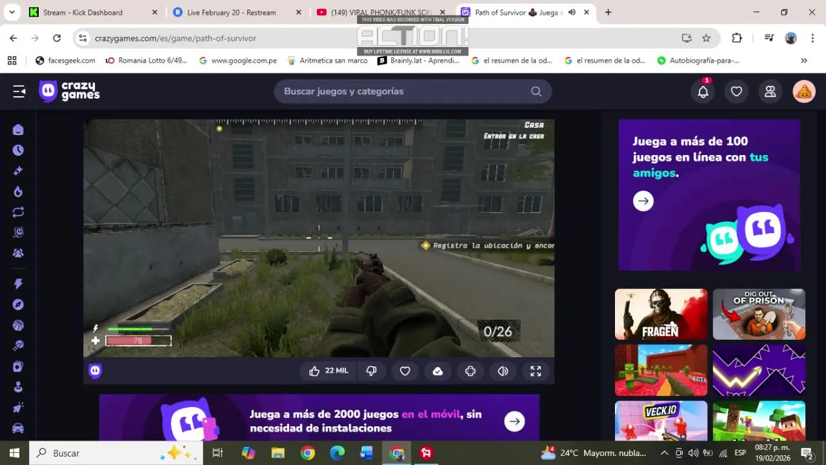Open New games sparkle icon in sidebar
826x465 pixels.
(18, 171)
